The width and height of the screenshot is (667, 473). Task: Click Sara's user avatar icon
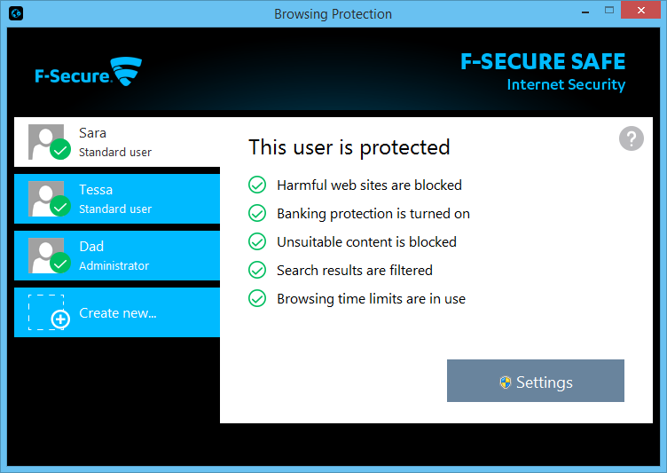click(46, 142)
